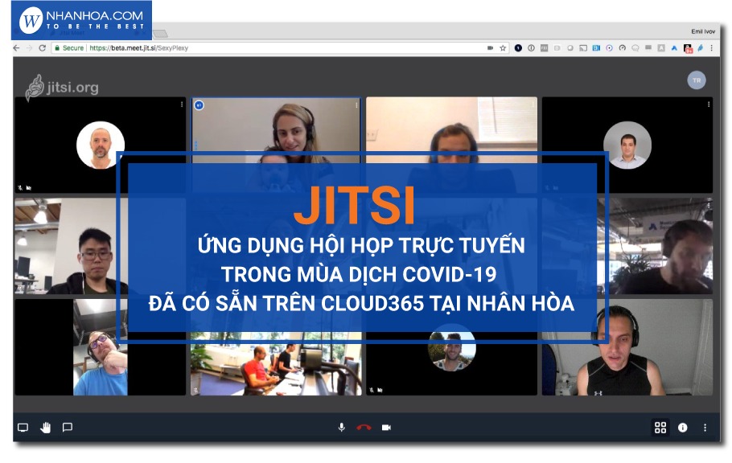Click the address bar URL field

280,48
